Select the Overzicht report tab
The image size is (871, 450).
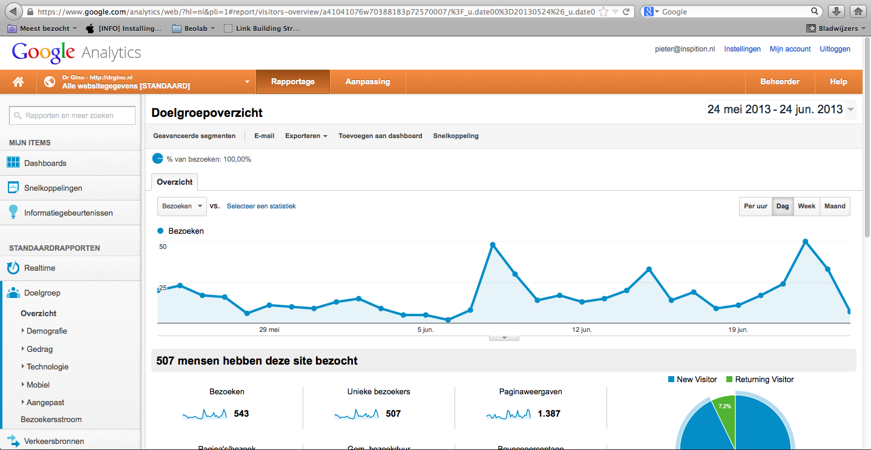[x=174, y=182]
